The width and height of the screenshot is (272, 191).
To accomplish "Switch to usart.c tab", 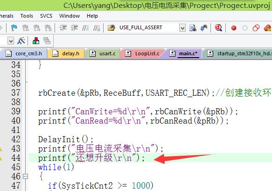I will pos(103,53).
